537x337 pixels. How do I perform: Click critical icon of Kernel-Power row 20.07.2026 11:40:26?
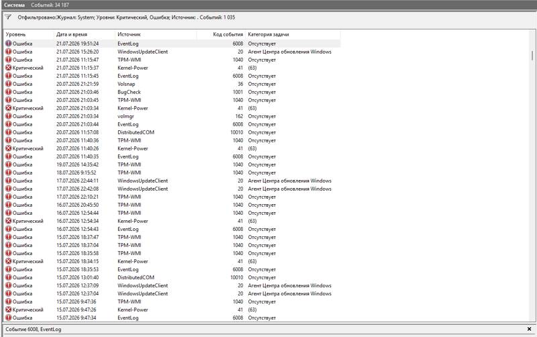click(x=9, y=148)
